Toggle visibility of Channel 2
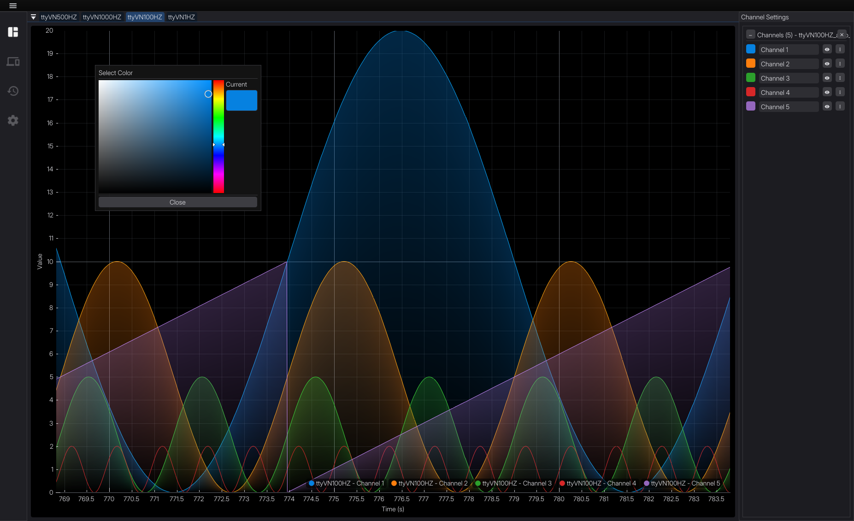Viewport: 854px width, 521px height. coord(827,64)
